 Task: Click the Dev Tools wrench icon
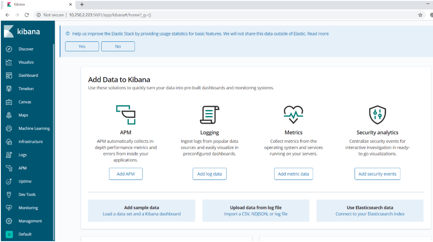tap(9, 195)
